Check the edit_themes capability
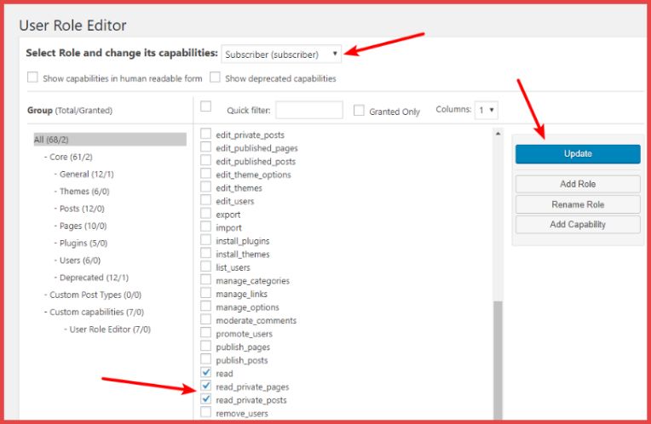The image size is (651, 424). click(x=205, y=186)
